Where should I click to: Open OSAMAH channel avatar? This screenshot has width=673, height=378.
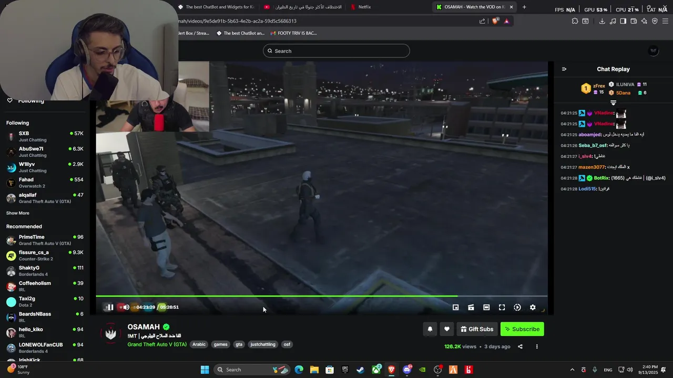(x=111, y=334)
